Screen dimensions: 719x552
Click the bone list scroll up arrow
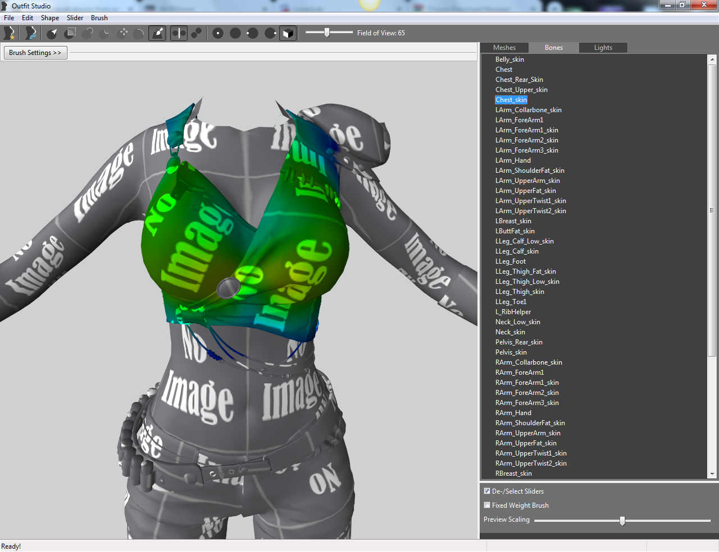[x=712, y=59]
